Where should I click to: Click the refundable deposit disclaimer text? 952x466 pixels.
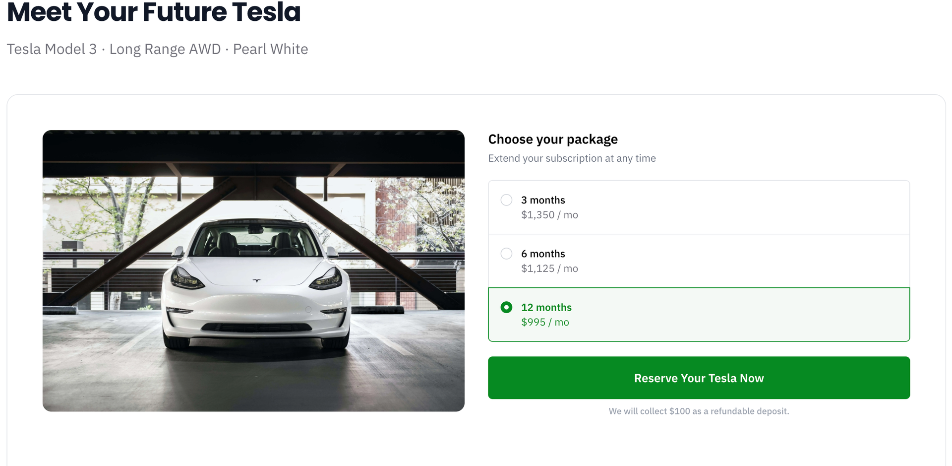(x=699, y=411)
